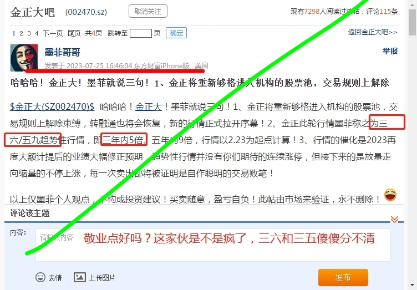Click the laughing emoji at post end
This screenshot has width=417, height=290.
[x=390, y=195]
